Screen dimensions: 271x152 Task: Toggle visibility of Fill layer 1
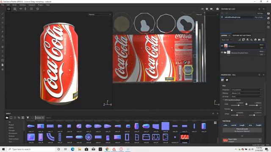tap(222, 46)
